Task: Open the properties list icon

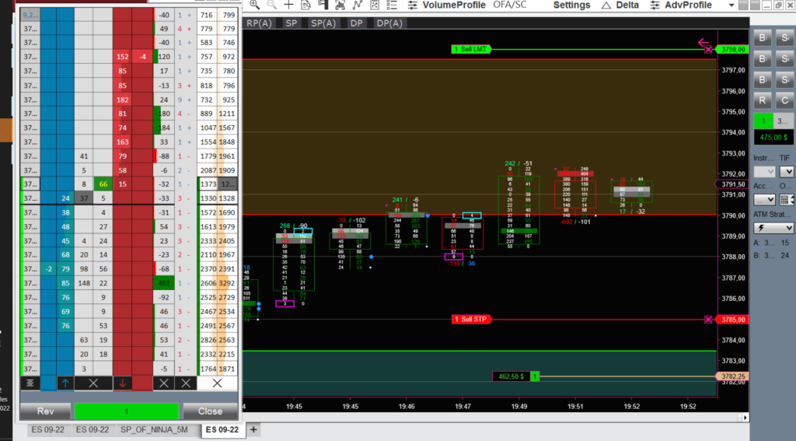Action: click(392, 5)
